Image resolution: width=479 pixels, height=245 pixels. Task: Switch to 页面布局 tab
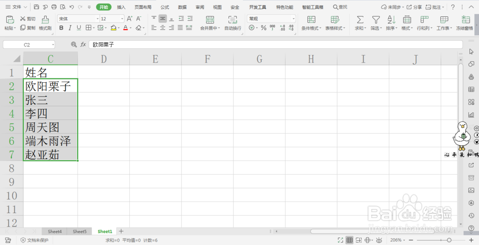[x=143, y=7]
